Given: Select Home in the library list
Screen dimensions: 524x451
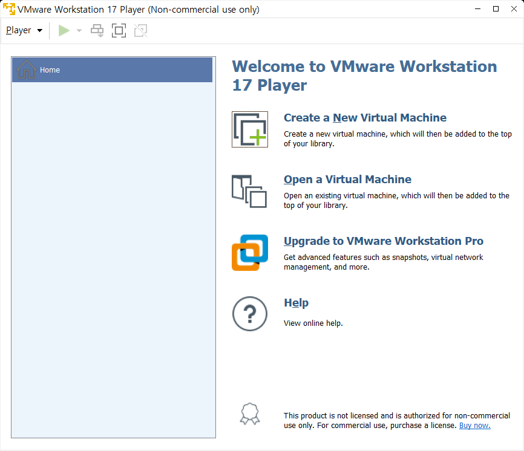Looking at the screenshot, I should point(113,70).
